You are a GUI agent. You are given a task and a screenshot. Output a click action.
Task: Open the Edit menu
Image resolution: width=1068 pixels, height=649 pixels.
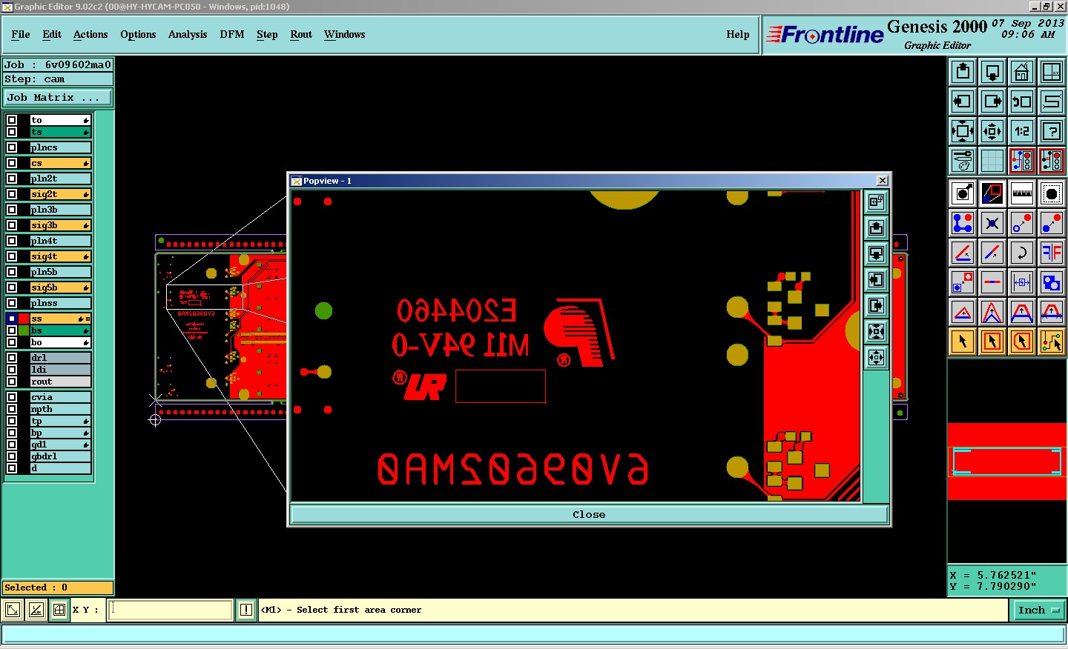pos(52,34)
